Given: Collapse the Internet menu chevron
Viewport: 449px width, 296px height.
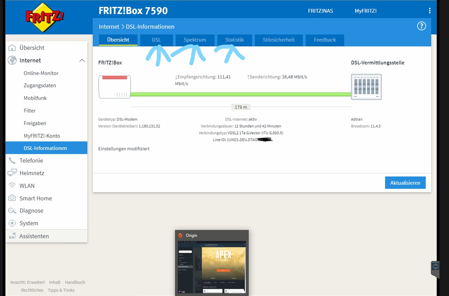Looking at the screenshot, I should point(82,60).
